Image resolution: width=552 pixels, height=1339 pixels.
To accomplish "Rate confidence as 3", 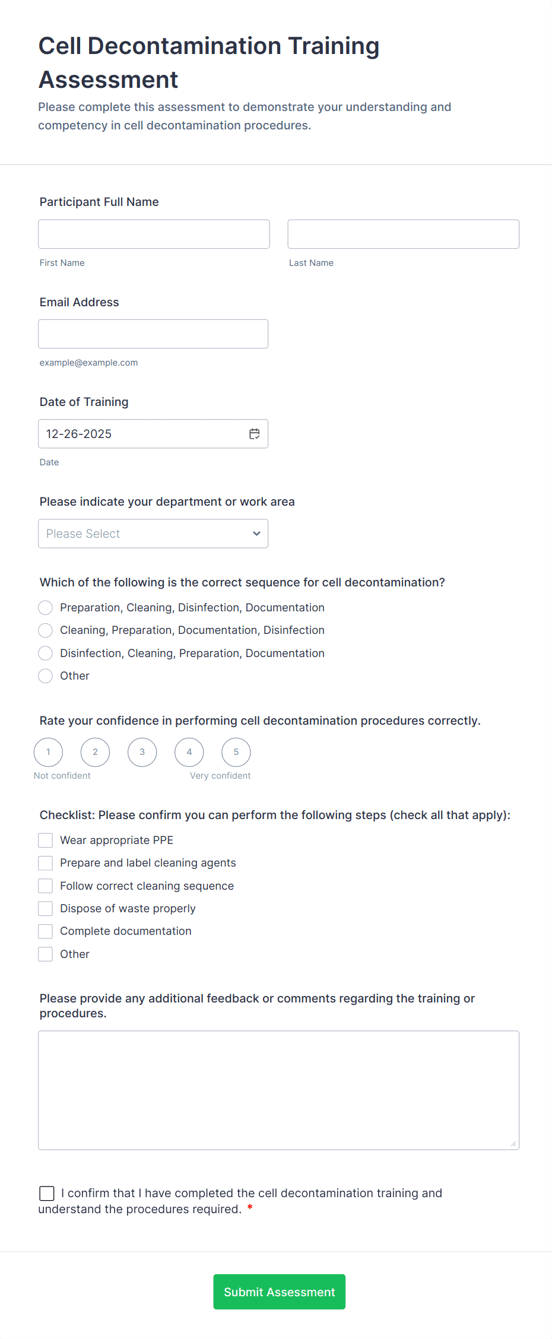I will click(x=142, y=752).
